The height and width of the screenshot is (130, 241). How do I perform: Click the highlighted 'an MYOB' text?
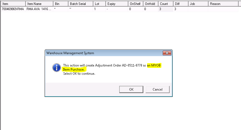pos(154,65)
